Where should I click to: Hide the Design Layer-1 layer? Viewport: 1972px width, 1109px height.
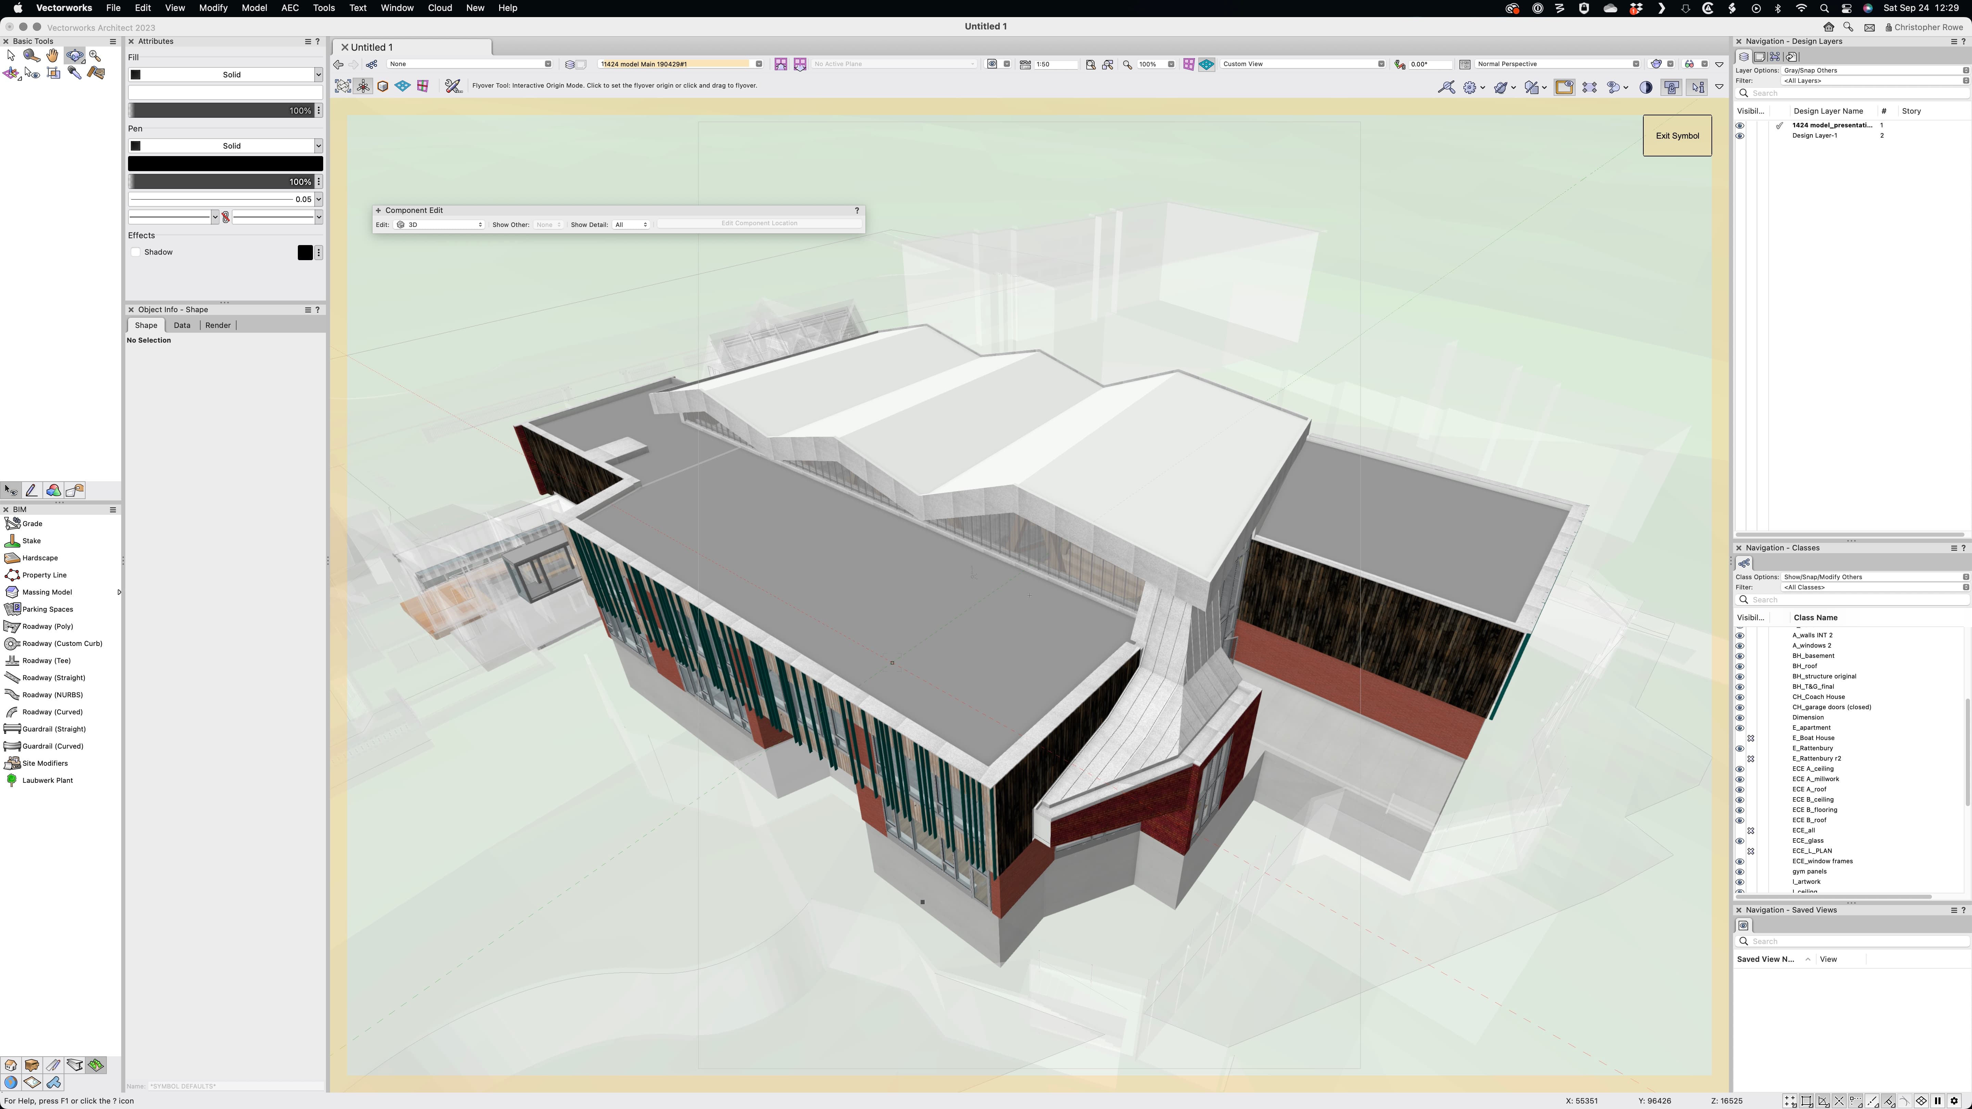pyautogui.click(x=1740, y=136)
